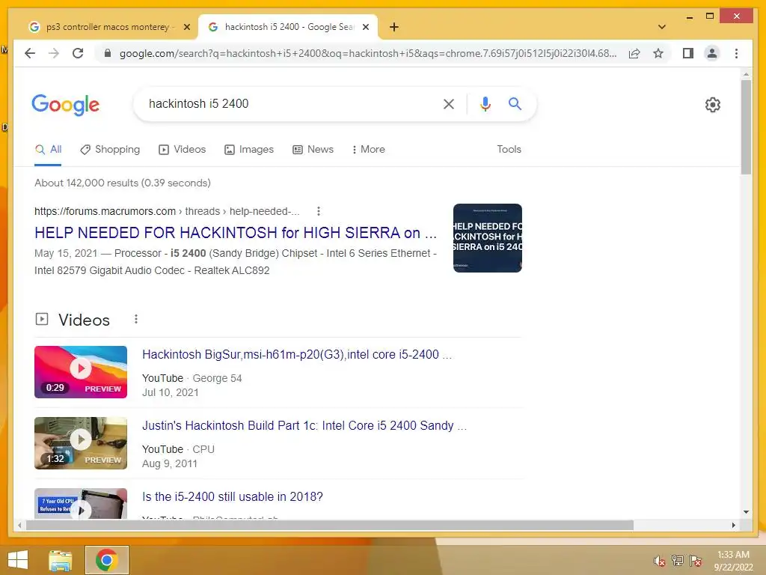
Task: Open Is the i5-2400 still usable in 2018
Action: tap(233, 497)
